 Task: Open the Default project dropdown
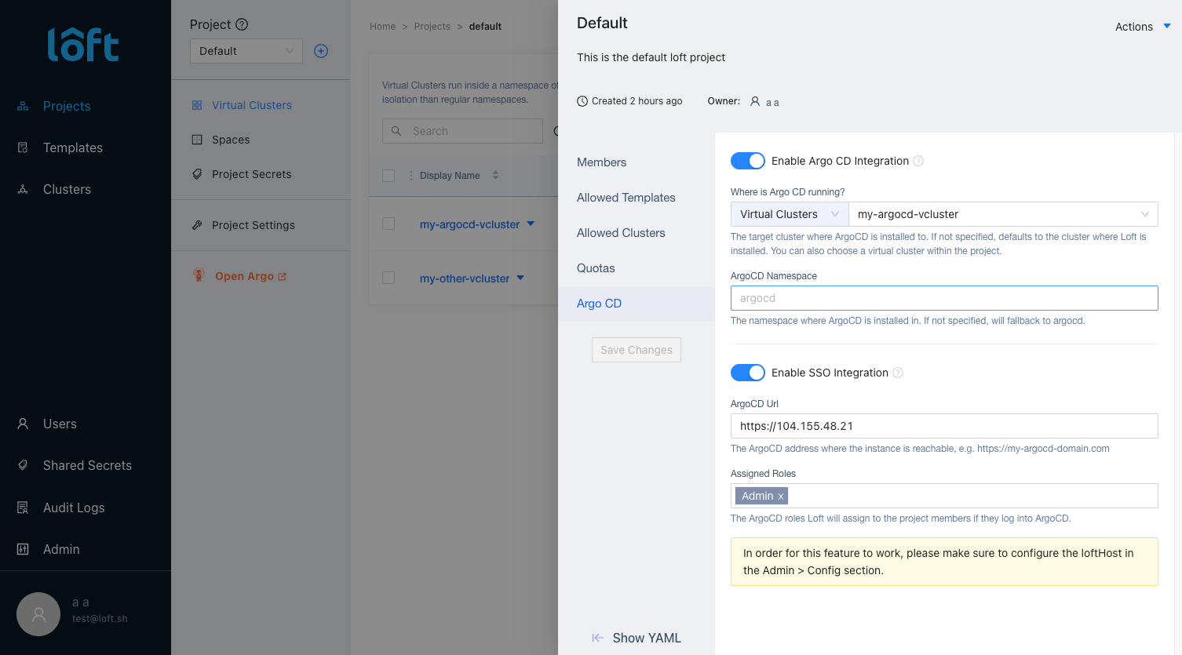(246, 50)
